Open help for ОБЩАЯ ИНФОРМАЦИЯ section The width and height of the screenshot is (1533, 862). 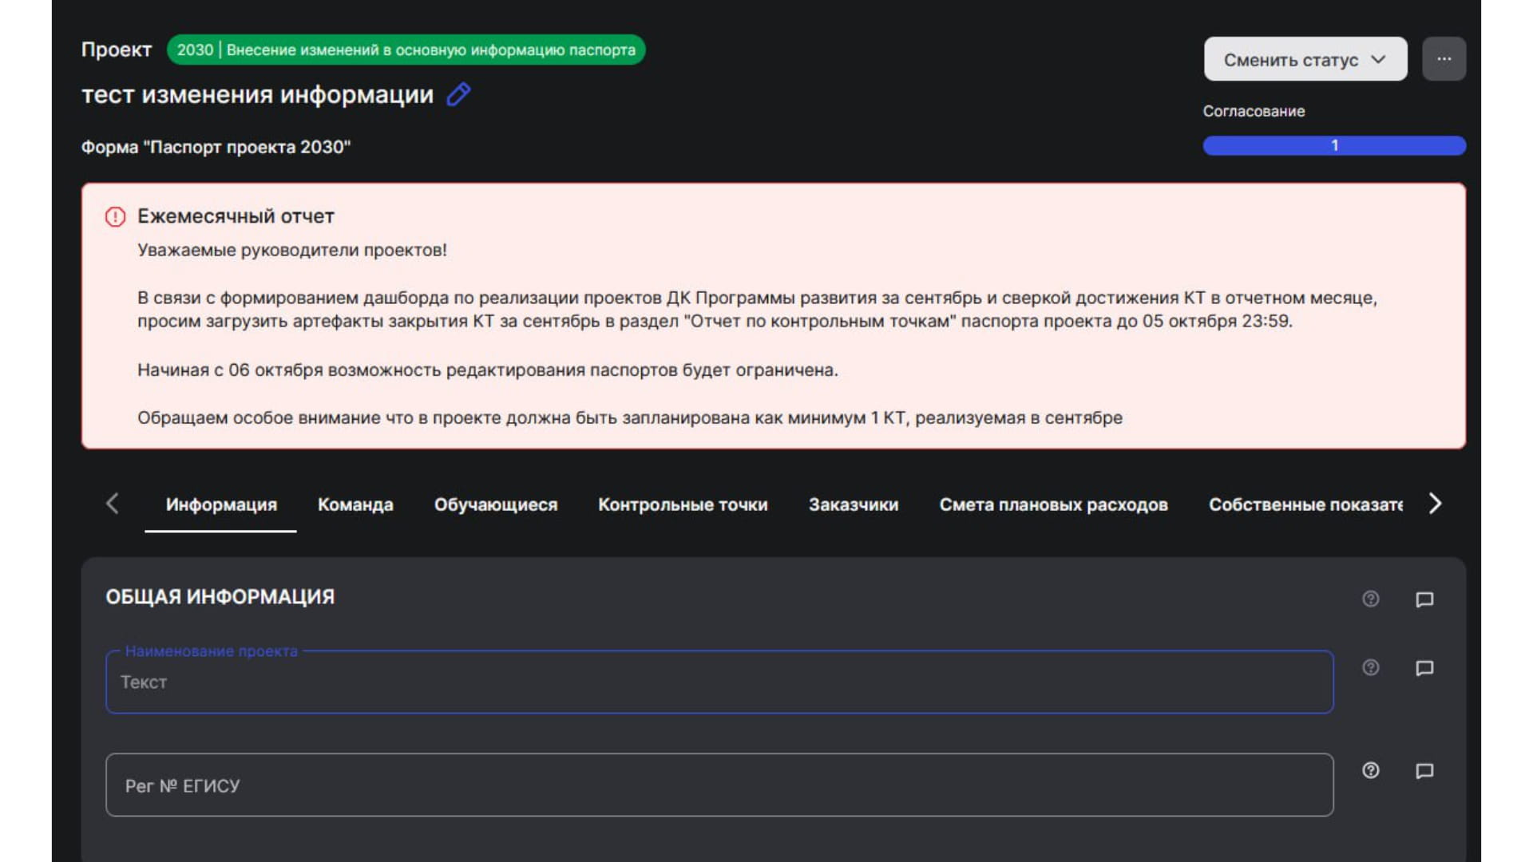coord(1370,599)
